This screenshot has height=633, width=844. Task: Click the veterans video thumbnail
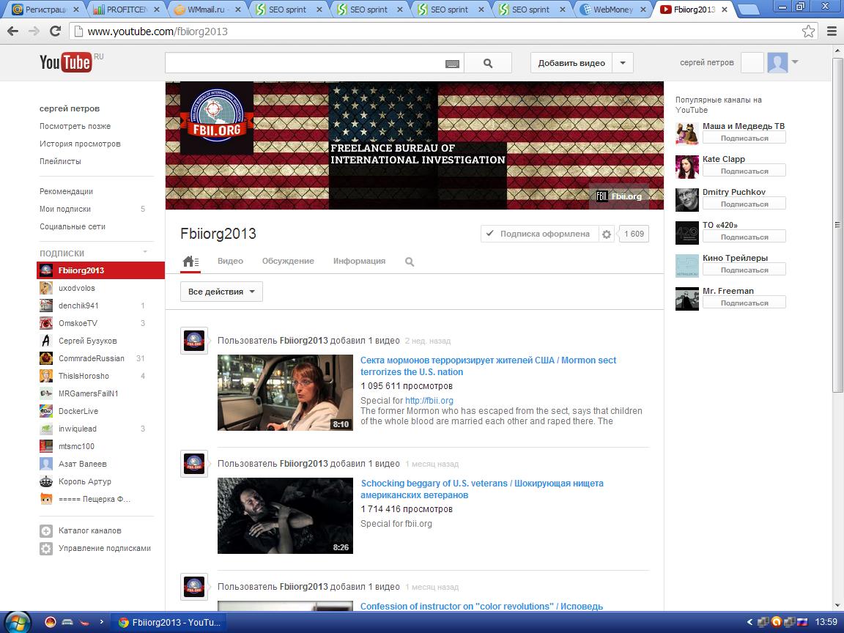coord(285,516)
